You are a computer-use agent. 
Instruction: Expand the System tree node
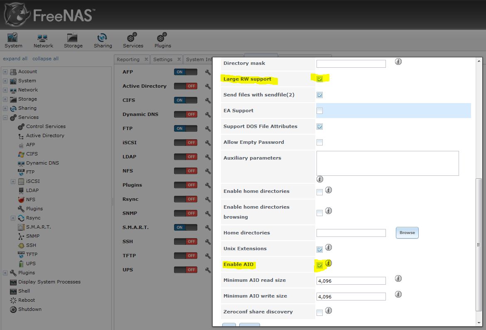point(5,81)
